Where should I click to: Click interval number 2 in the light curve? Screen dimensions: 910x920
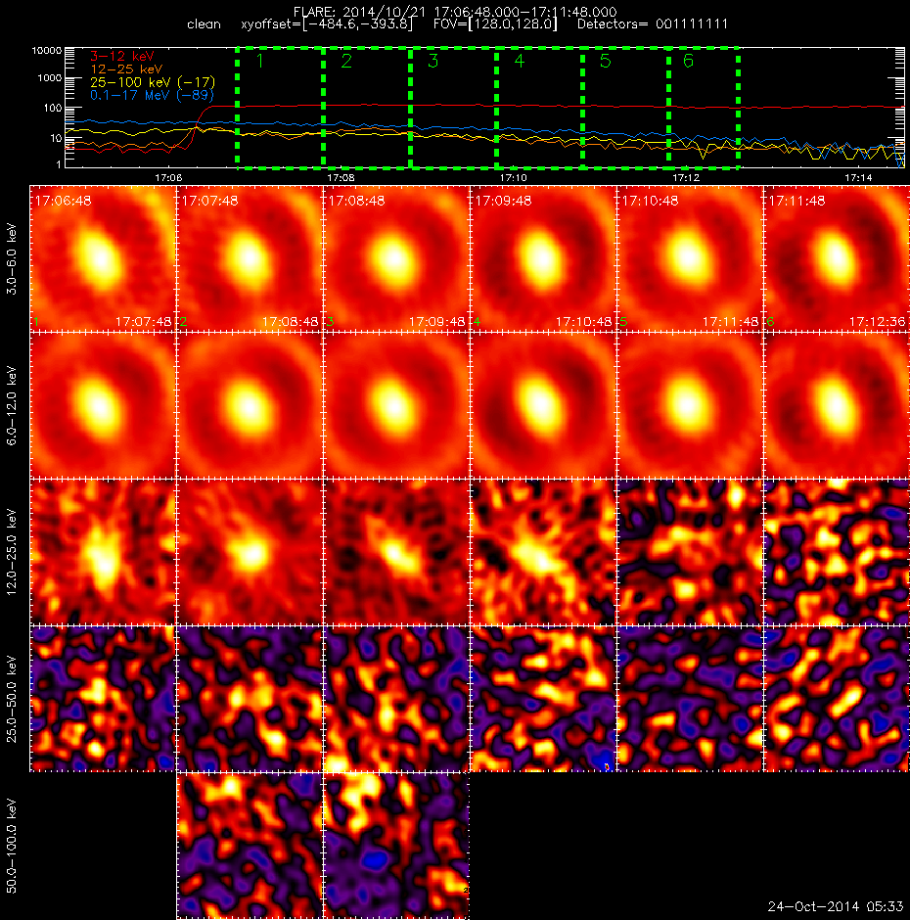346,61
